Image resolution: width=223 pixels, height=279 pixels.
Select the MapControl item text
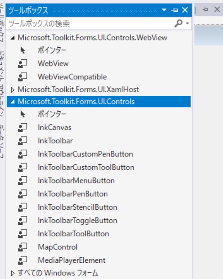(58, 247)
